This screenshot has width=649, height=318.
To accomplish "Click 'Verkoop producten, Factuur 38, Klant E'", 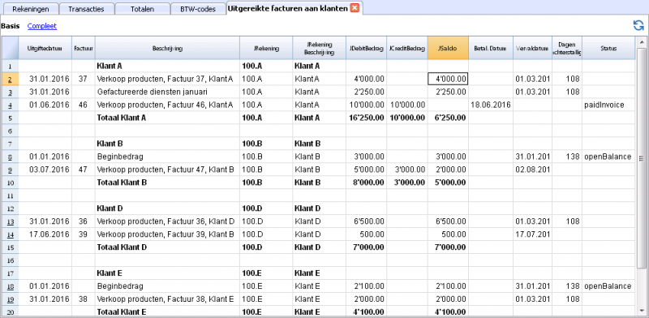I will pos(165,299).
